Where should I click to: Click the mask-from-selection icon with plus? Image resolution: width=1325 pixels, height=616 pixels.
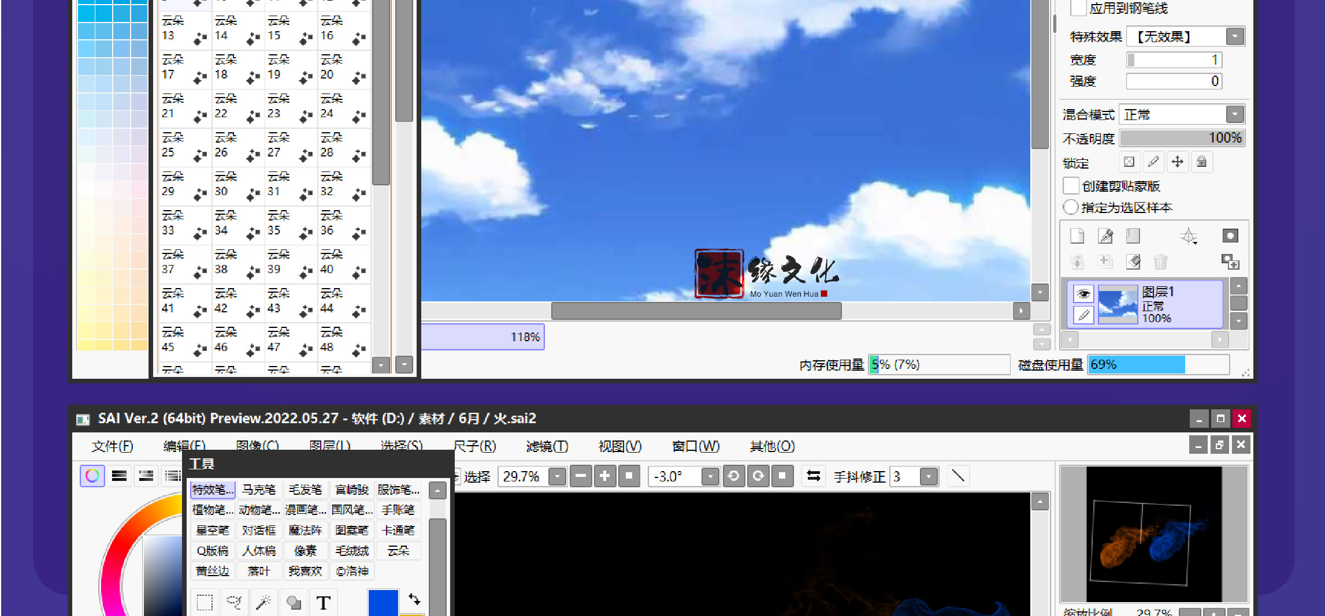(1230, 262)
